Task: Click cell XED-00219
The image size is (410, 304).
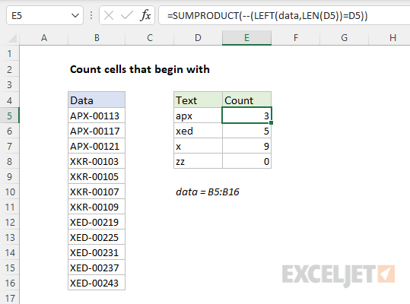Action: pyautogui.click(x=97, y=222)
